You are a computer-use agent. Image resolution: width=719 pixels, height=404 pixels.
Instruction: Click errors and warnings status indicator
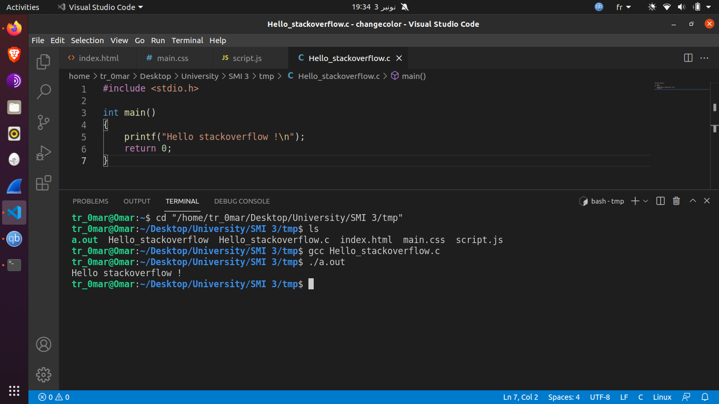pyautogui.click(x=52, y=397)
